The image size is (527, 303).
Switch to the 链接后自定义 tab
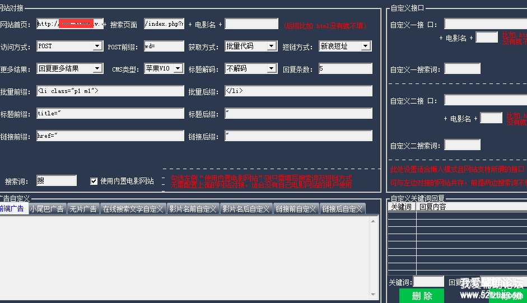(343, 209)
